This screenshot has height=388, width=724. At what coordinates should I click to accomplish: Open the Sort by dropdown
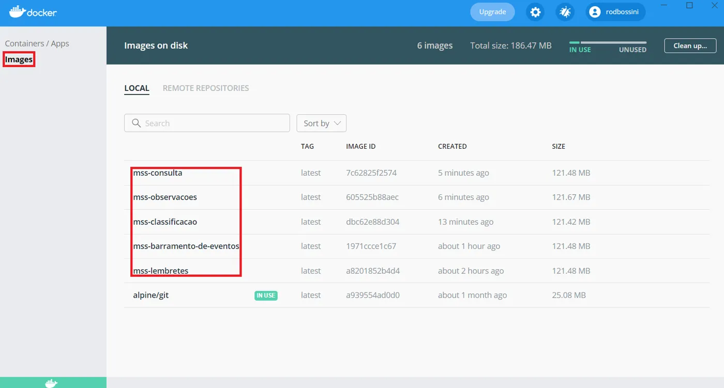pyautogui.click(x=321, y=123)
